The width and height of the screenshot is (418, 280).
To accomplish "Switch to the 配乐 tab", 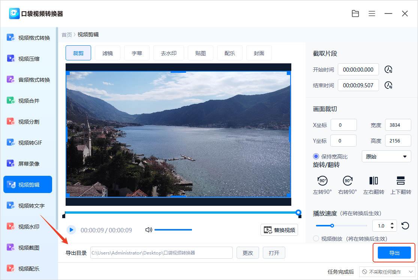I will click(230, 53).
